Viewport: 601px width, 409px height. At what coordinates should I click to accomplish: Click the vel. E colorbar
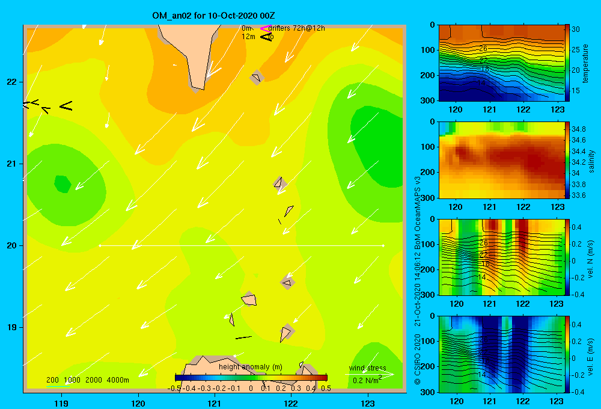[567, 354]
